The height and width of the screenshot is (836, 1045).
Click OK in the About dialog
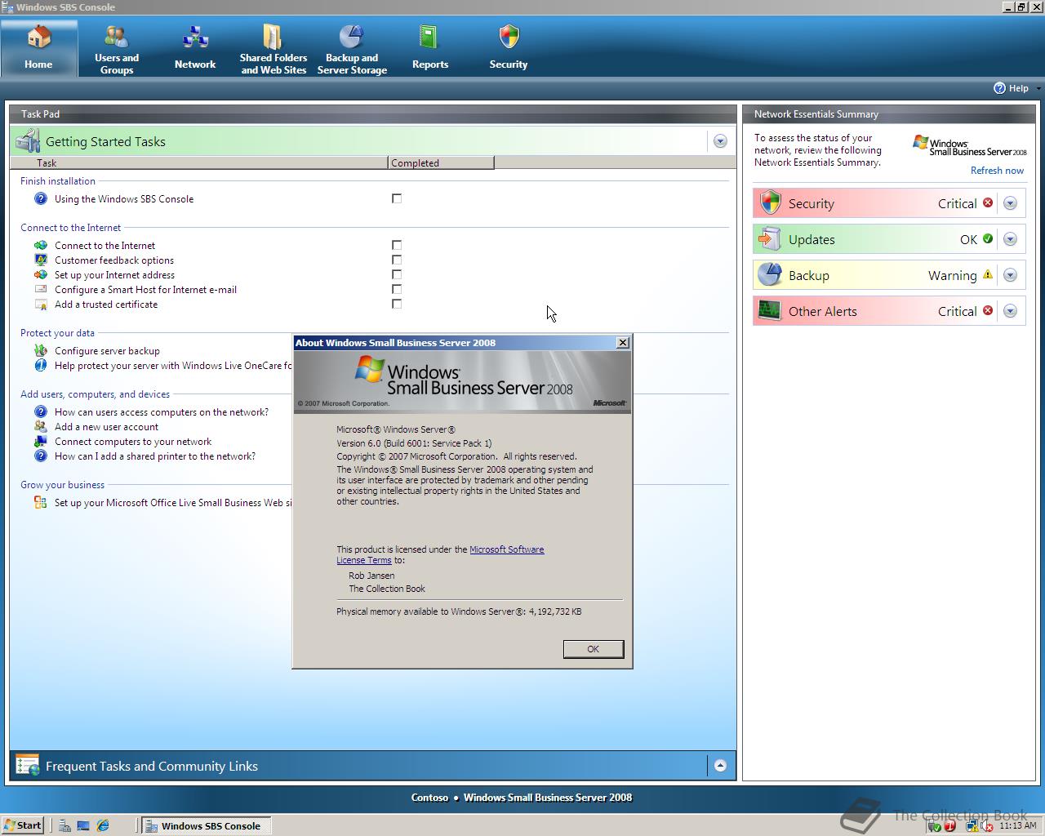(x=594, y=649)
